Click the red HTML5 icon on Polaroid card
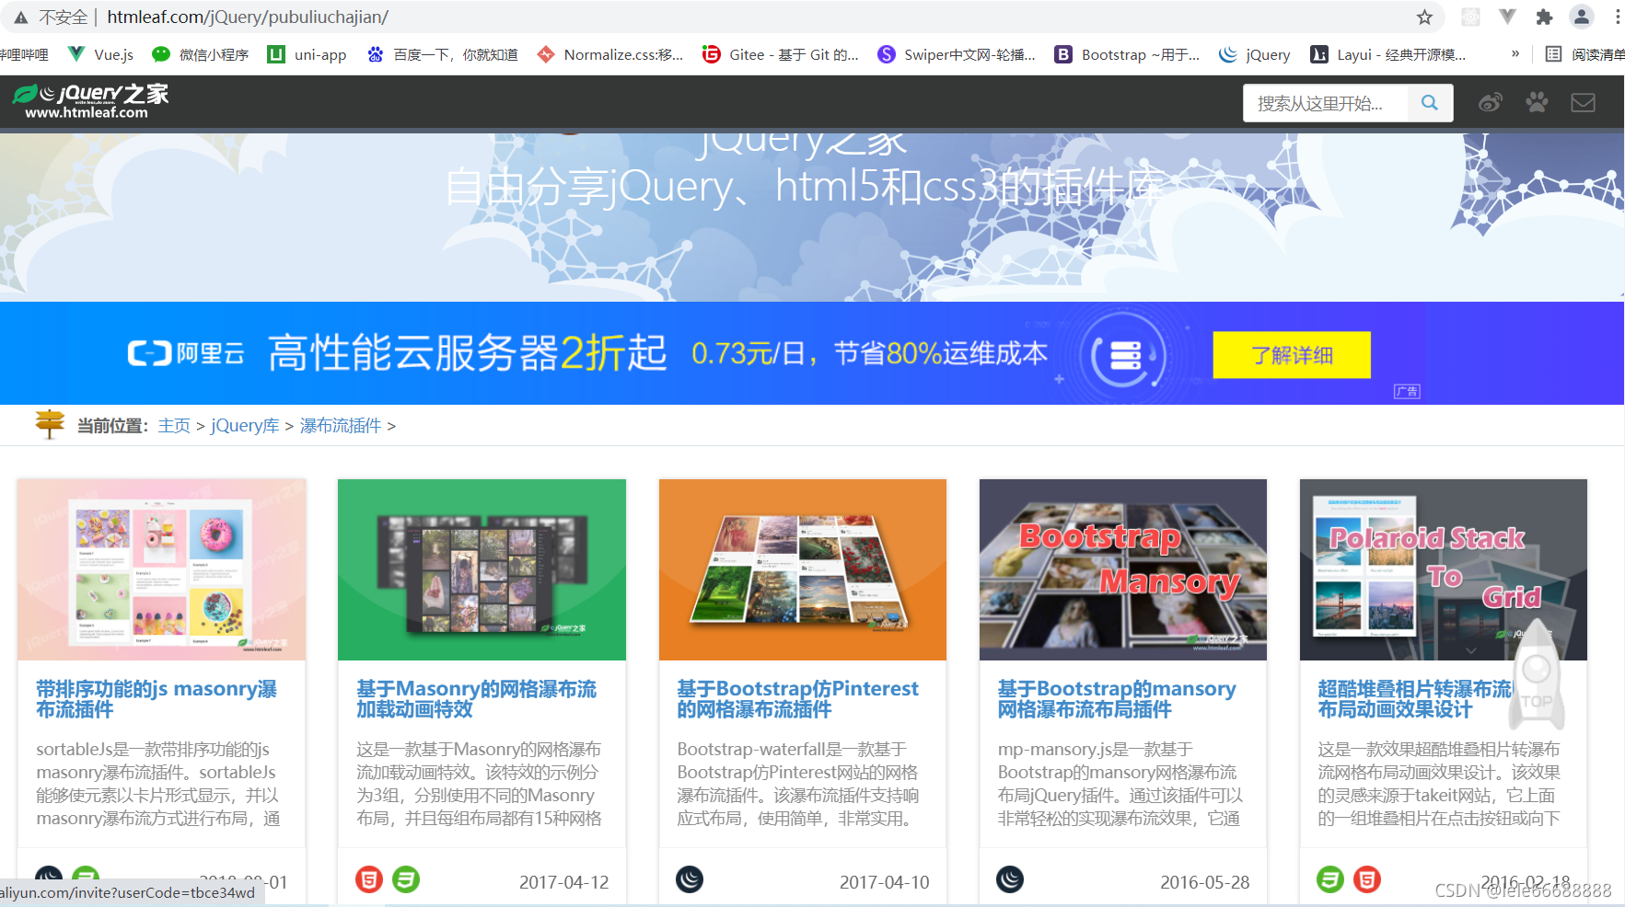 (1367, 879)
